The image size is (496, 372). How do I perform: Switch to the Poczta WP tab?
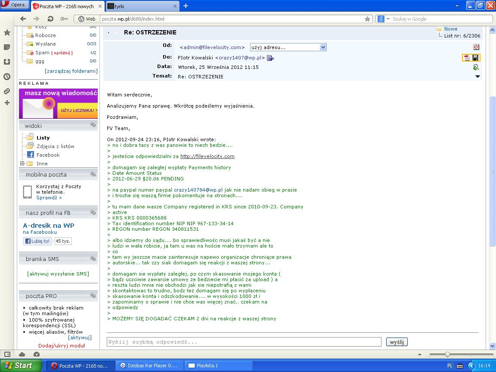pyautogui.click(x=67, y=6)
